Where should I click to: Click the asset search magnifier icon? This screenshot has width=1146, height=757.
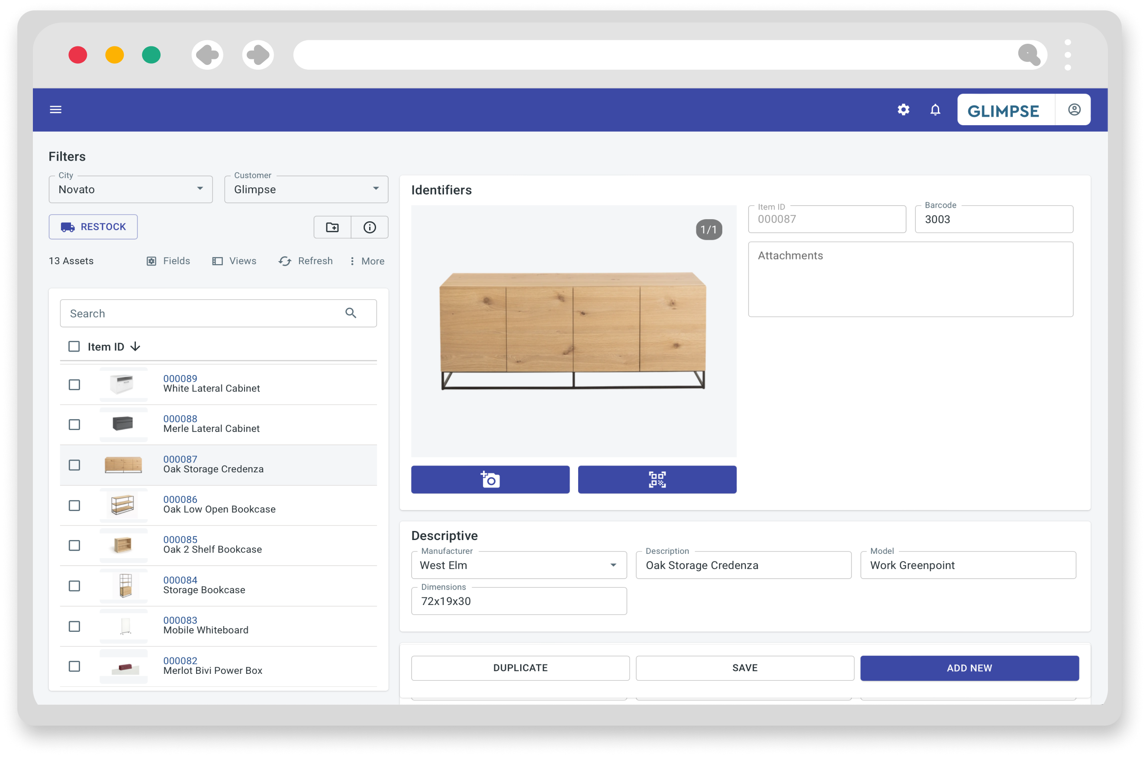(x=351, y=314)
